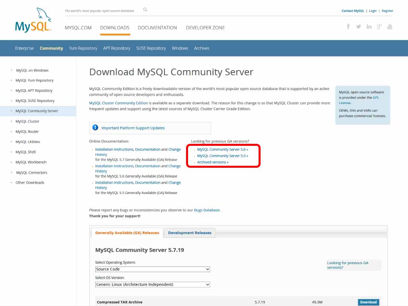
Task: Open Documentation link for 5.6 release
Action: coord(147,166)
